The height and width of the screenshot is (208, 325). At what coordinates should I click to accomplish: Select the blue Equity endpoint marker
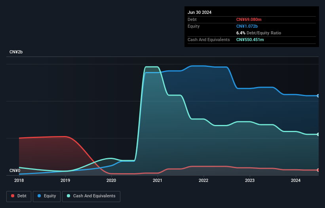point(318,96)
